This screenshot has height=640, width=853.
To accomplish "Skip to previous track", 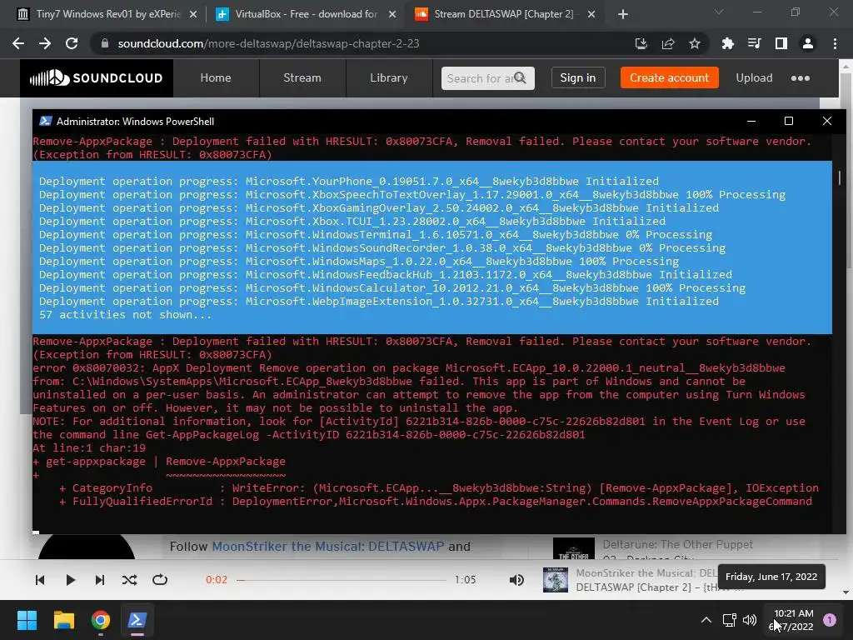I will [x=40, y=580].
